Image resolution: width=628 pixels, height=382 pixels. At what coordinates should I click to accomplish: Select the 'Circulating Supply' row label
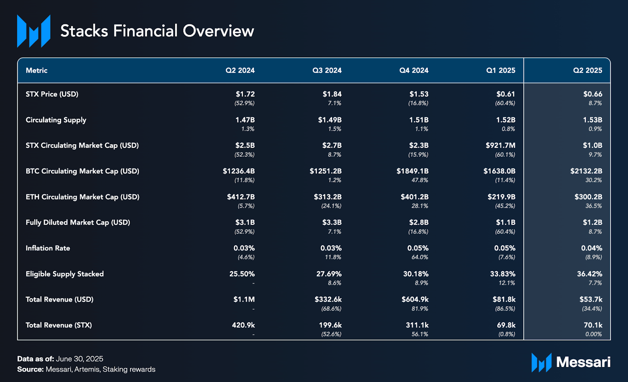click(56, 120)
